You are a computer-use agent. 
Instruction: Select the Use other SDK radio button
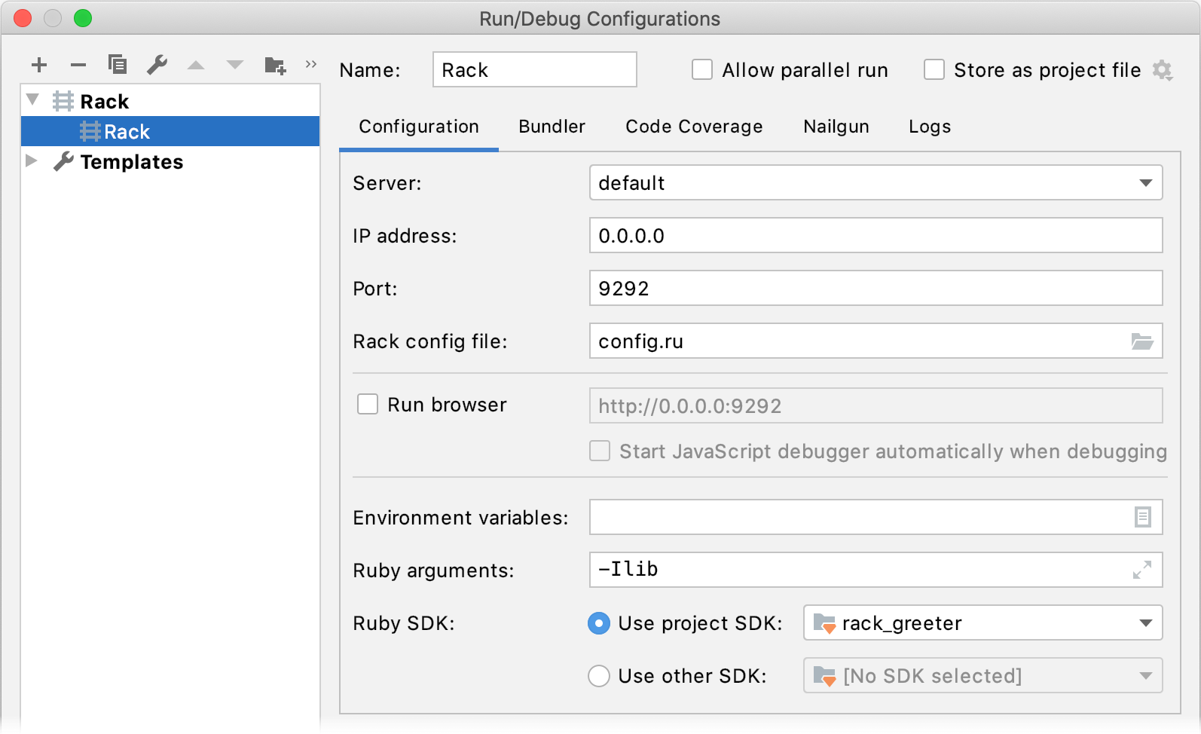point(599,676)
